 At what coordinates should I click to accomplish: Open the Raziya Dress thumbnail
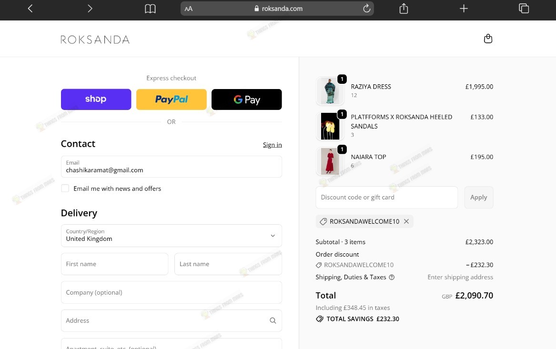(x=330, y=91)
